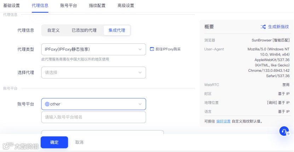Go to the 账号平台 tab
294x152 pixels.
coord(69,6)
